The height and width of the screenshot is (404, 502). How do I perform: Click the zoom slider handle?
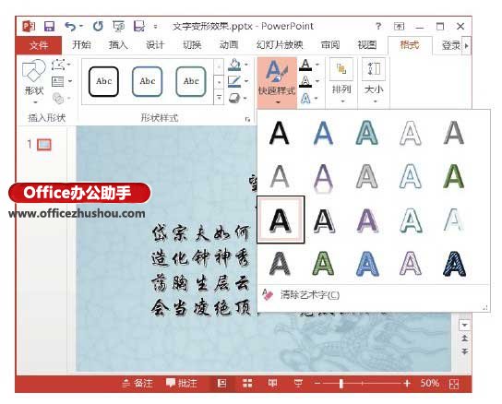(341, 383)
